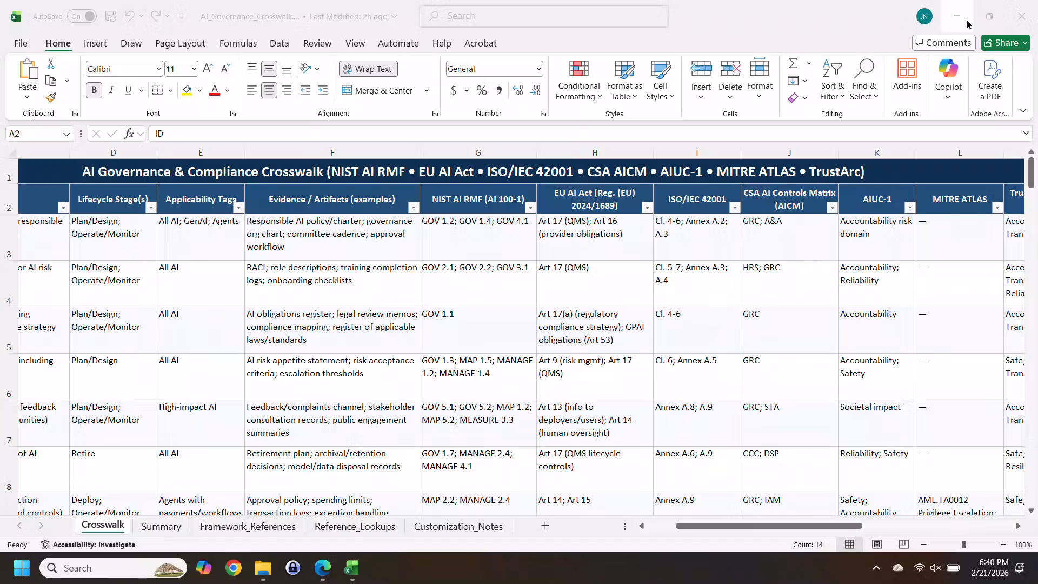Open the font size dropdown
This screenshot has height=584, width=1038.
194,69
